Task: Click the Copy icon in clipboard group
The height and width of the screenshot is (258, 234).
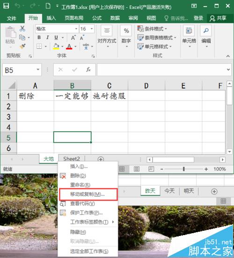Action: pyautogui.click(x=22, y=37)
